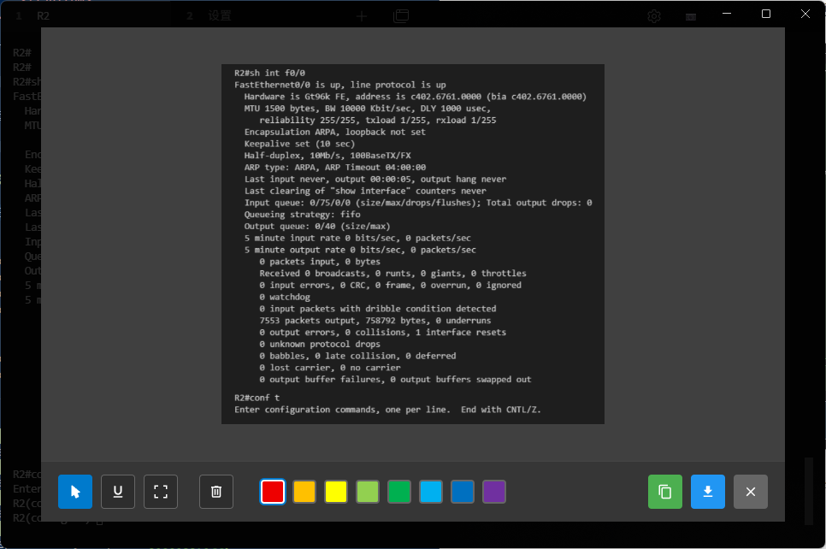Switch to the 设置 tab
Viewport: 826px width, 549px height.
pos(220,16)
